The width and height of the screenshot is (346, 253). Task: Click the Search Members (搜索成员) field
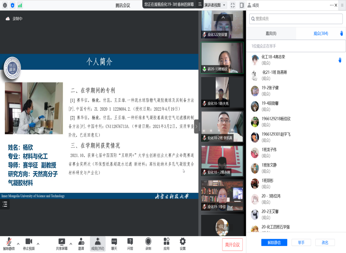click(296, 19)
